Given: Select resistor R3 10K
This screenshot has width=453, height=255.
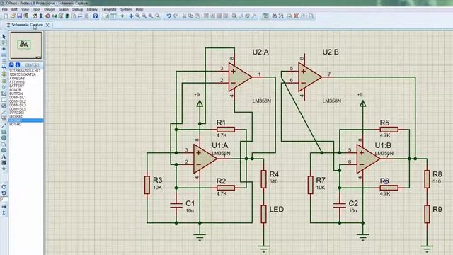Looking at the screenshot, I should pyautogui.click(x=147, y=185).
